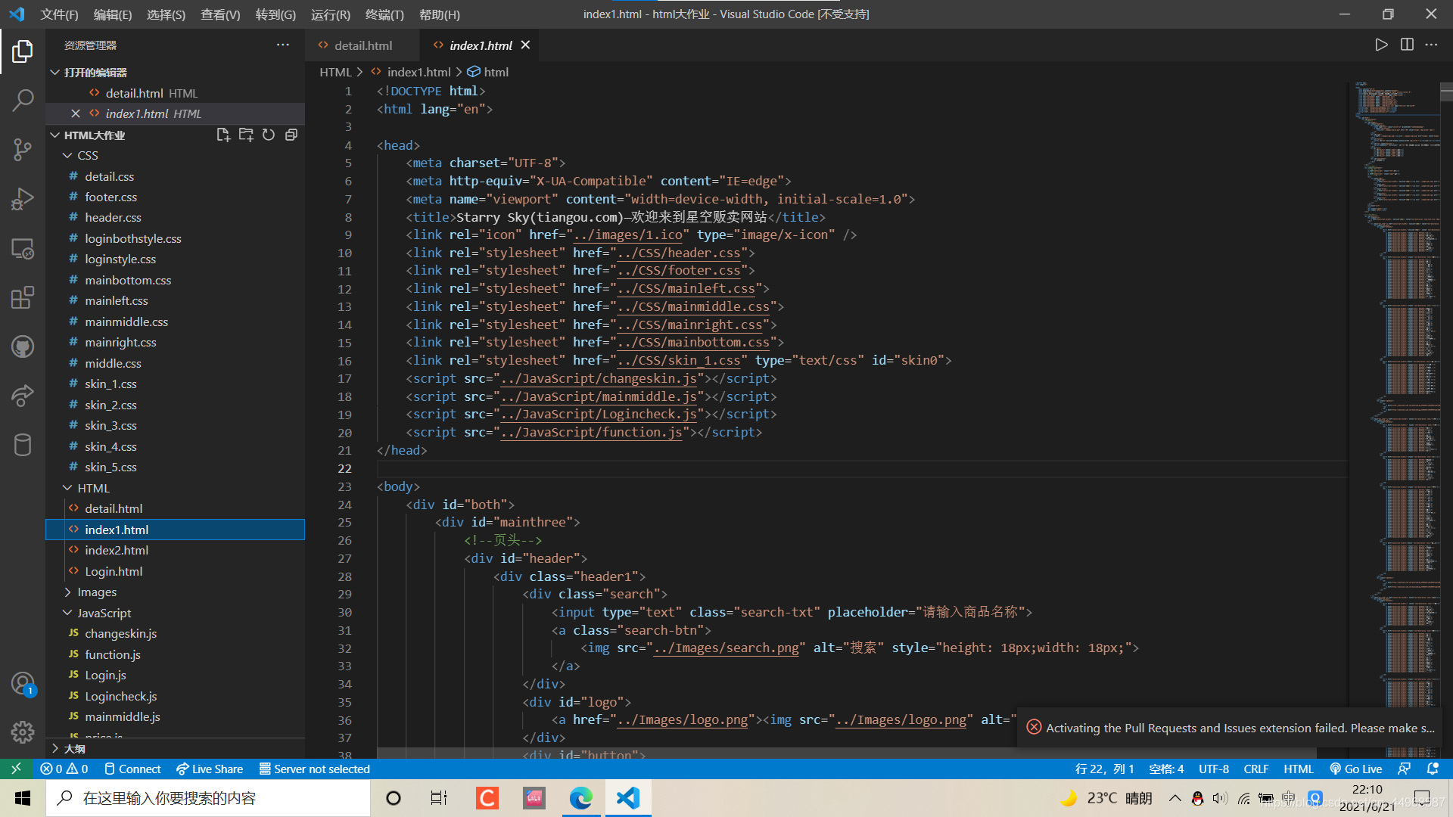Open 文件 menu in menu bar

57,13
